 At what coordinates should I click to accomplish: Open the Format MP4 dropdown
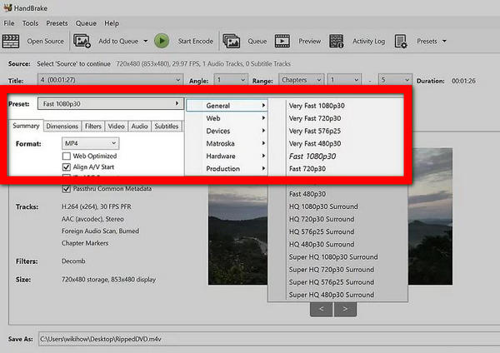[91, 143]
